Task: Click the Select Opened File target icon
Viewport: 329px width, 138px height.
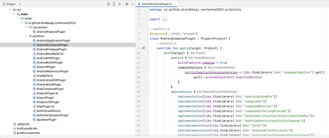Action: pyautogui.click(x=108, y=4)
